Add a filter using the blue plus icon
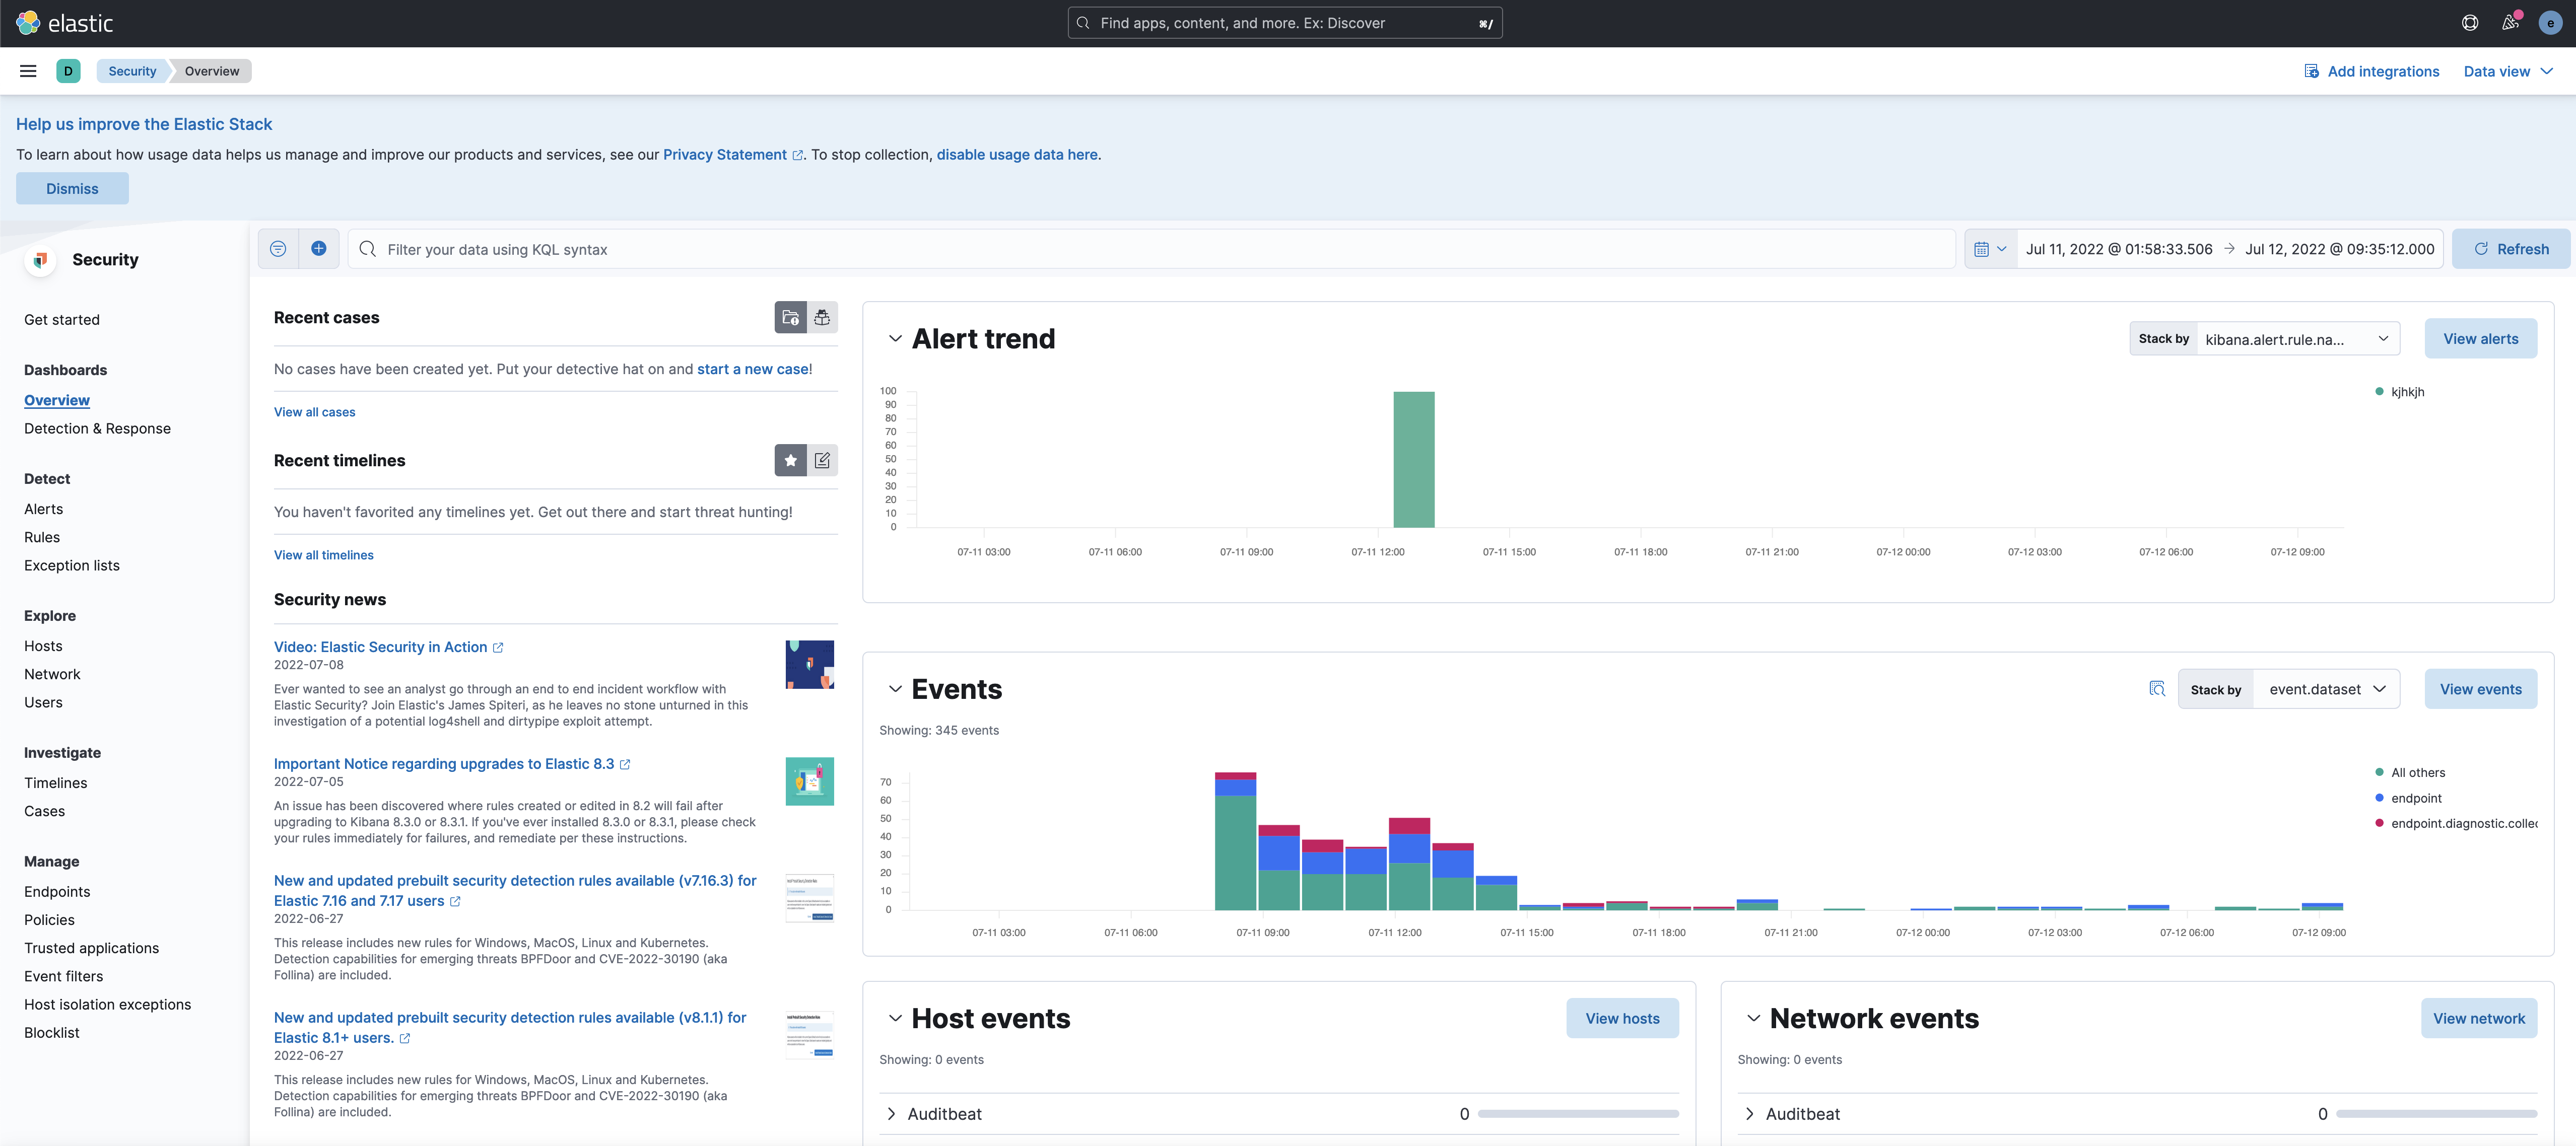The image size is (2576, 1146). [x=319, y=248]
